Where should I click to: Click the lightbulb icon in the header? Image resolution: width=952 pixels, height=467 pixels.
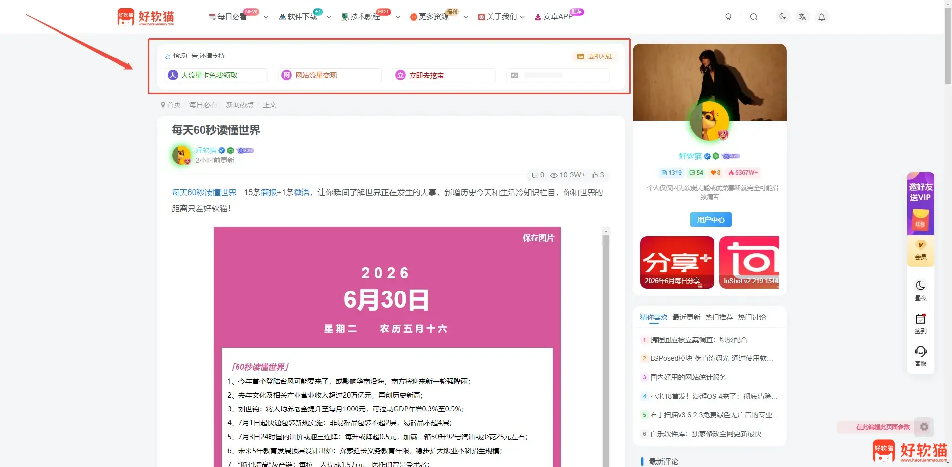coord(728,17)
